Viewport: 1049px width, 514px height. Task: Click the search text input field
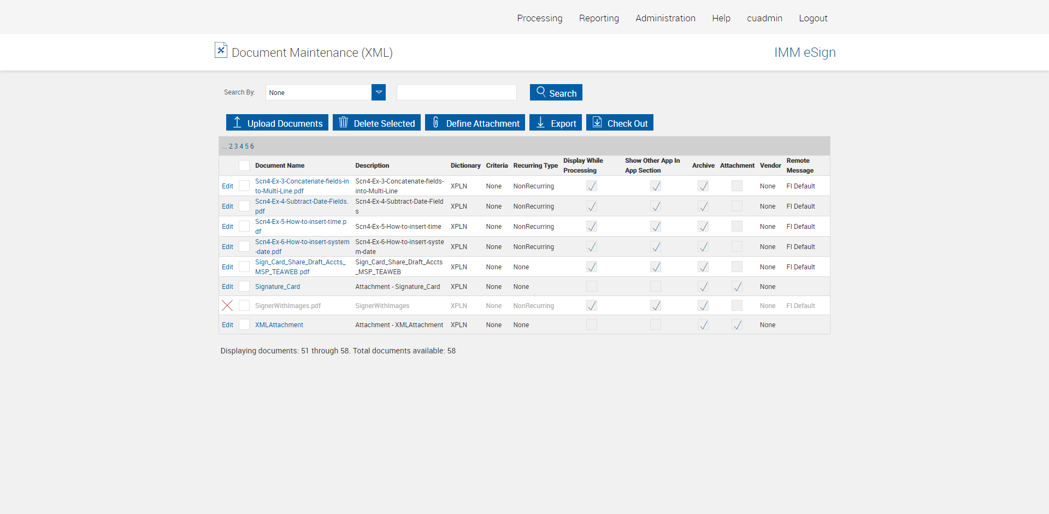456,92
